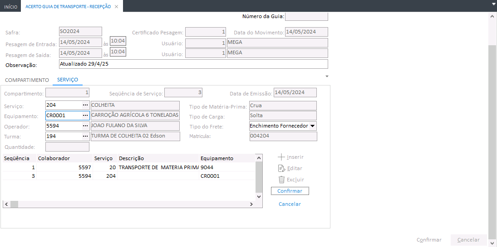Image resolution: width=497 pixels, height=247 pixels.
Task: Click the Inserir plus button
Action: click(x=290, y=157)
